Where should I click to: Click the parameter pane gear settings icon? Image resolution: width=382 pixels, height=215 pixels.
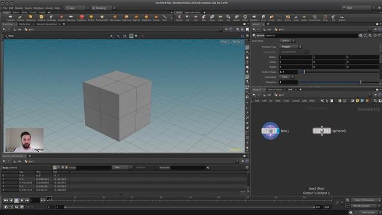click(x=361, y=36)
